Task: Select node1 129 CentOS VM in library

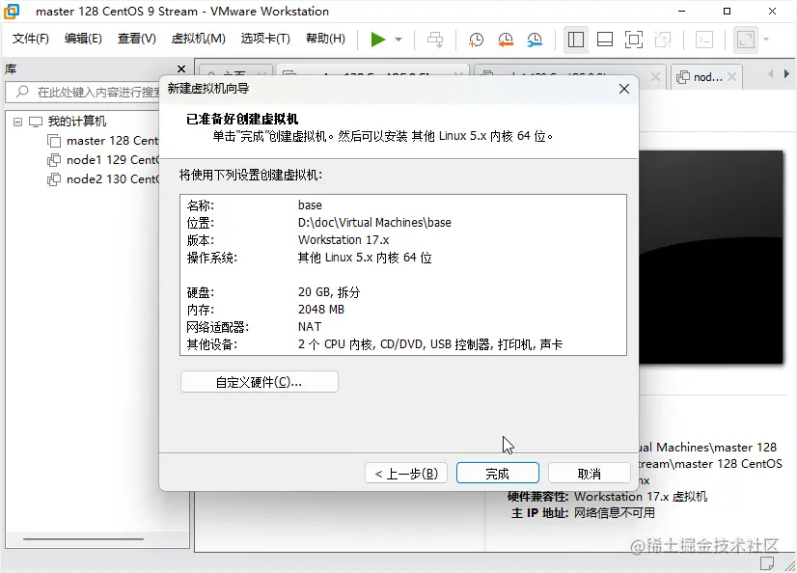Action: pyautogui.click(x=112, y=160)
